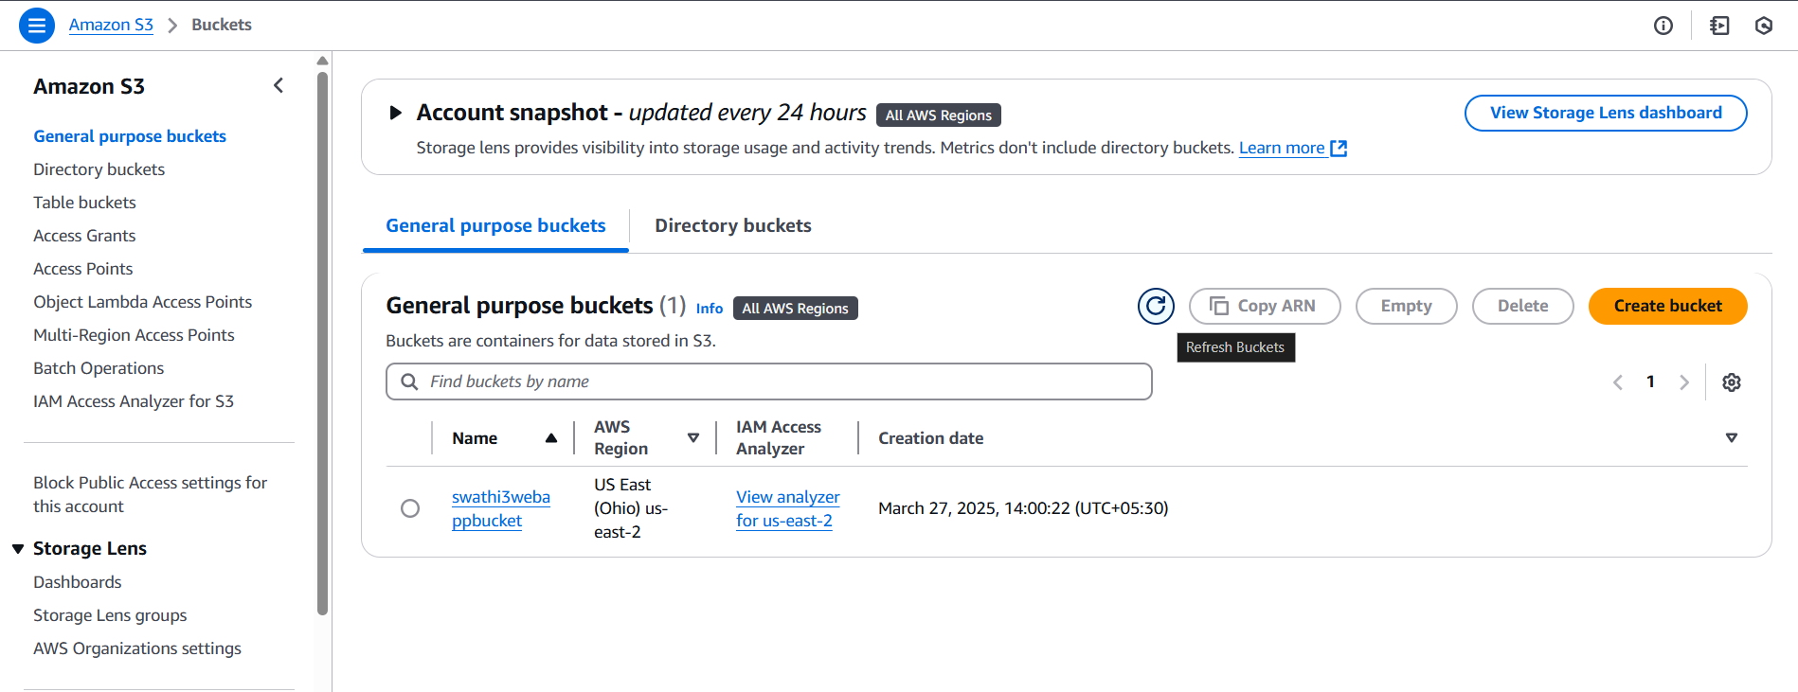
Task: Click the info circle icon in header
Action: point(1663,26)
